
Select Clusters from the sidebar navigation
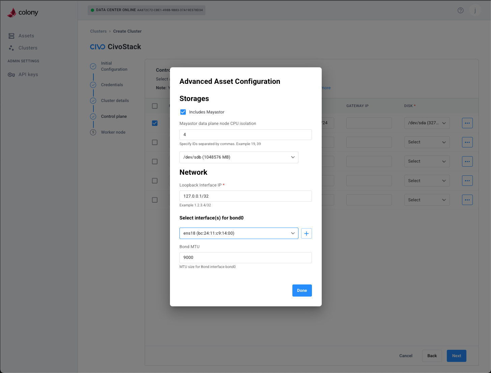pyautogui.click(x=27, y=48)
